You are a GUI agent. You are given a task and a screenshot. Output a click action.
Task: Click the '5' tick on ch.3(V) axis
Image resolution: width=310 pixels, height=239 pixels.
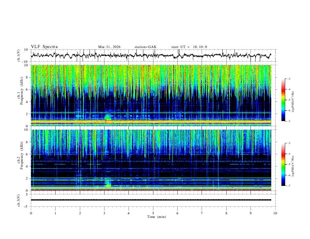(27, 194)
